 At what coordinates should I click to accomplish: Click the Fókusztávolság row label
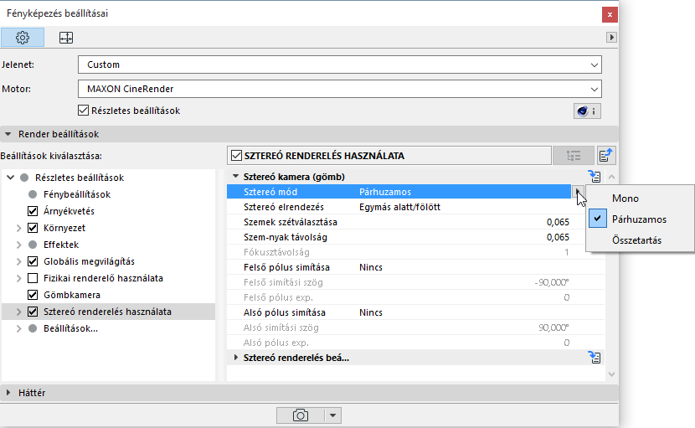tap(276, 252)
